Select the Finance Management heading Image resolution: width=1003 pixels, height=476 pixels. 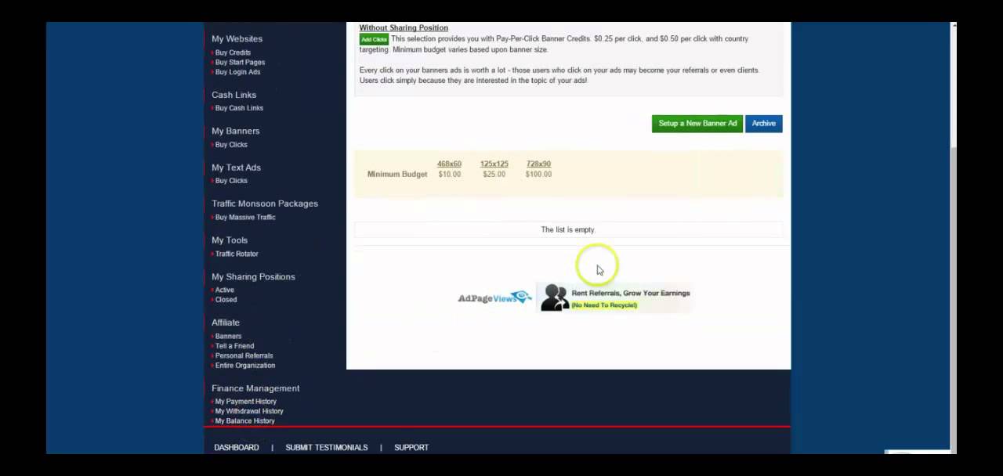pos(255,388)
